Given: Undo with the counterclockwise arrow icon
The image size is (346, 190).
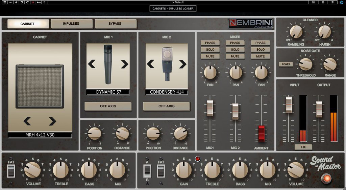Looking at the screenshot, I should (22, 2).
